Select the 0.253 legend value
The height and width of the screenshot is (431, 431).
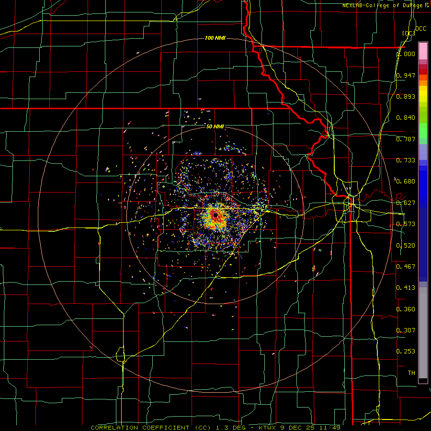click(x=406, y=352)
